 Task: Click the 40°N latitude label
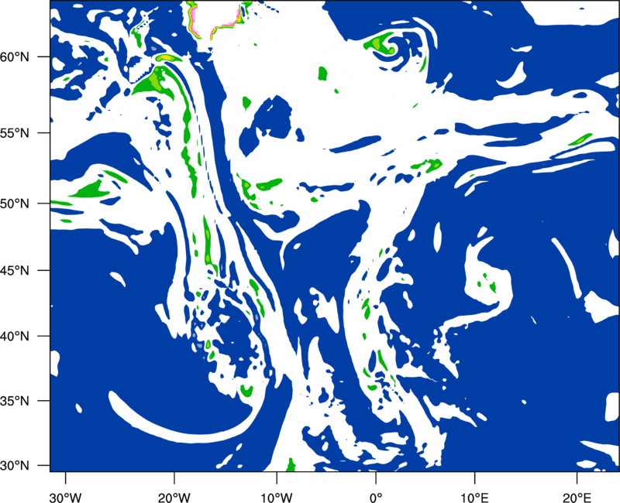click(15, 337)
